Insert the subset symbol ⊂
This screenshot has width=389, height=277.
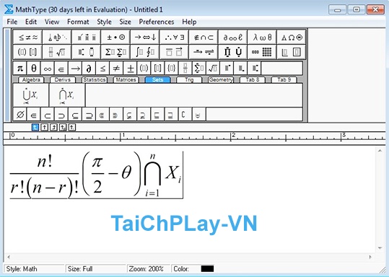[48, 114]
